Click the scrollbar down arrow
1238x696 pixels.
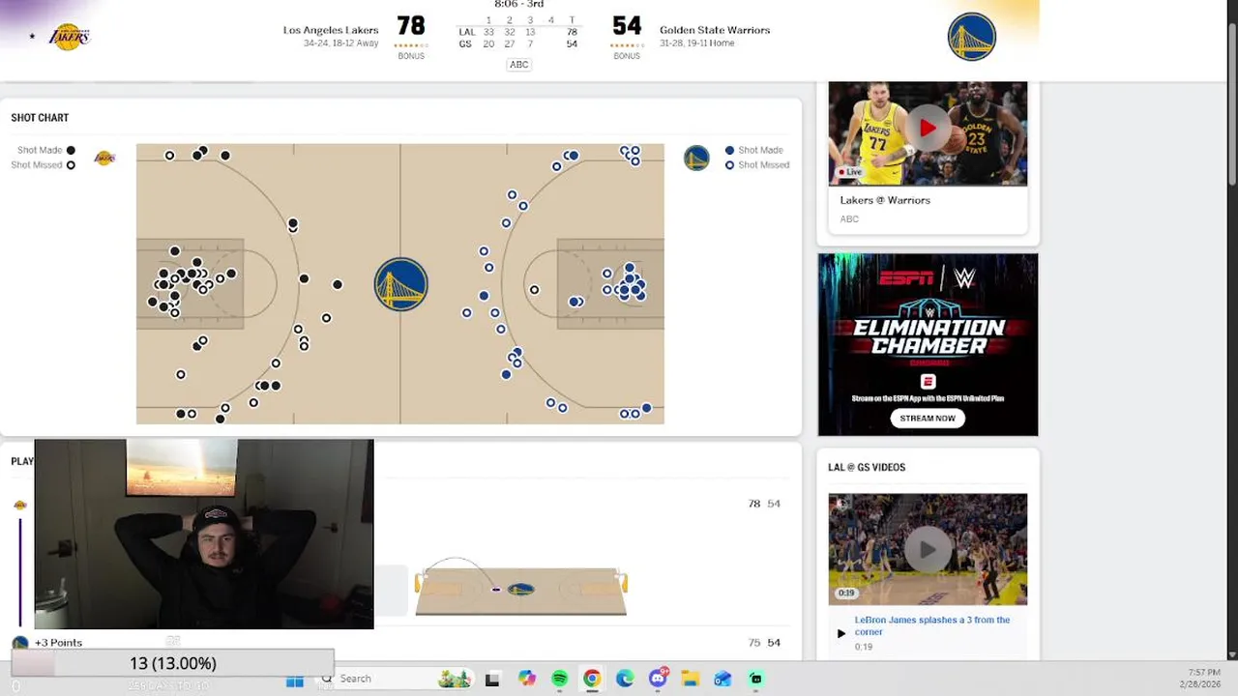coord(1231,654)
